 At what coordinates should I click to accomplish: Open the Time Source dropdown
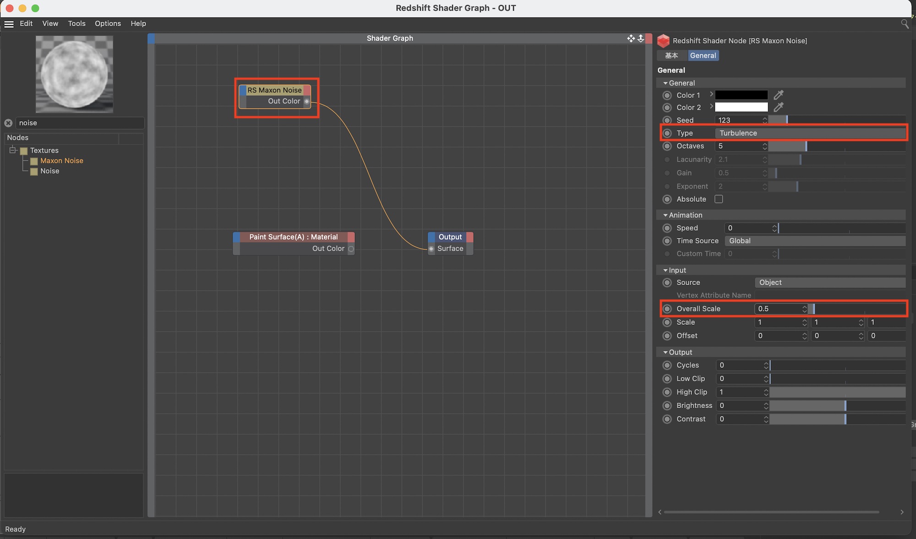pos(814,241)
